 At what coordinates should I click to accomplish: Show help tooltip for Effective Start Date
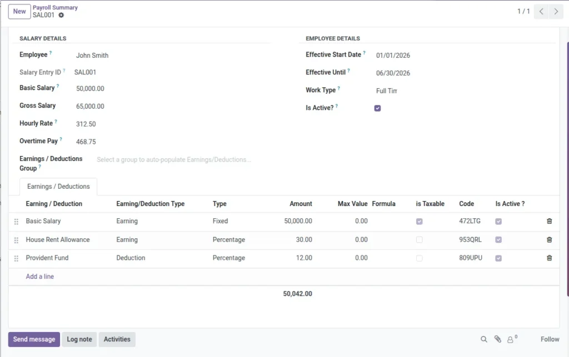pos(365,53)
